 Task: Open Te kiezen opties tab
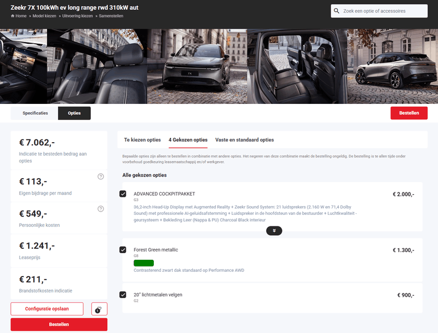click(x=142, y=140)
